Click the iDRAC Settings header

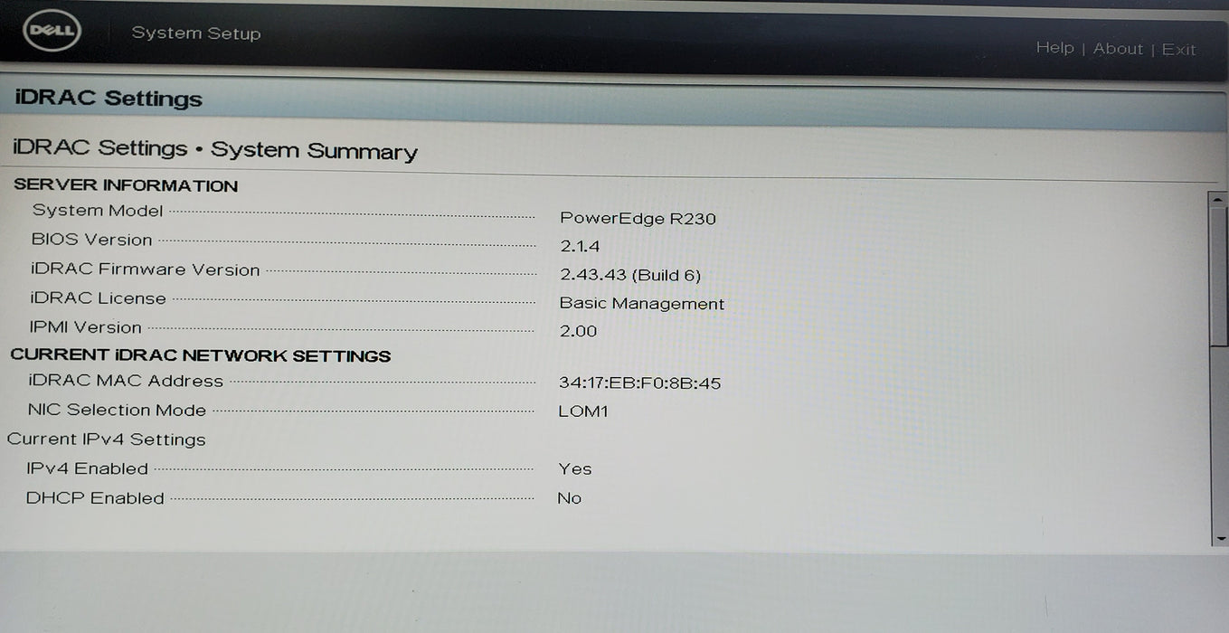109,99
